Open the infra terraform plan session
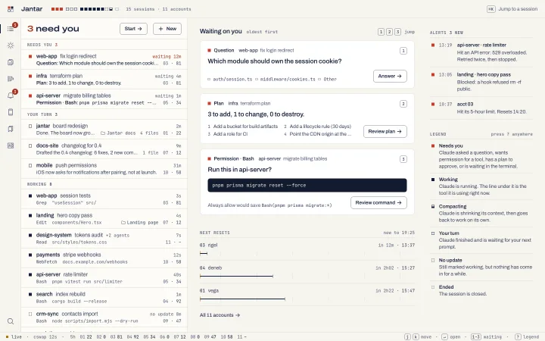Screen dimensions: 545x341 pyautogui.click(x=104, y=80)
